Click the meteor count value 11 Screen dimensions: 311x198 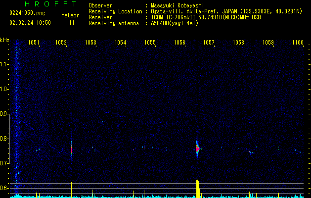tap(72, 23)
